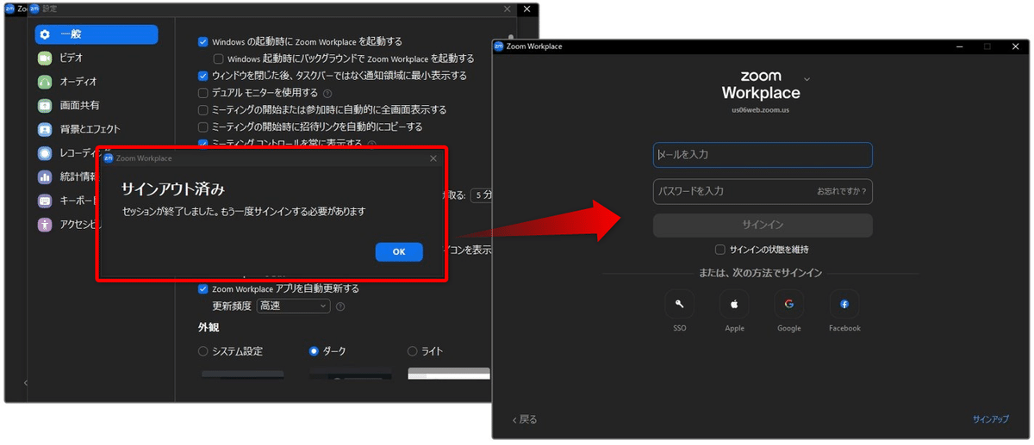Click the 統計情報 chart icon in sidebar
Viewport: 1034px width, 445px height.
click(45, 176)
